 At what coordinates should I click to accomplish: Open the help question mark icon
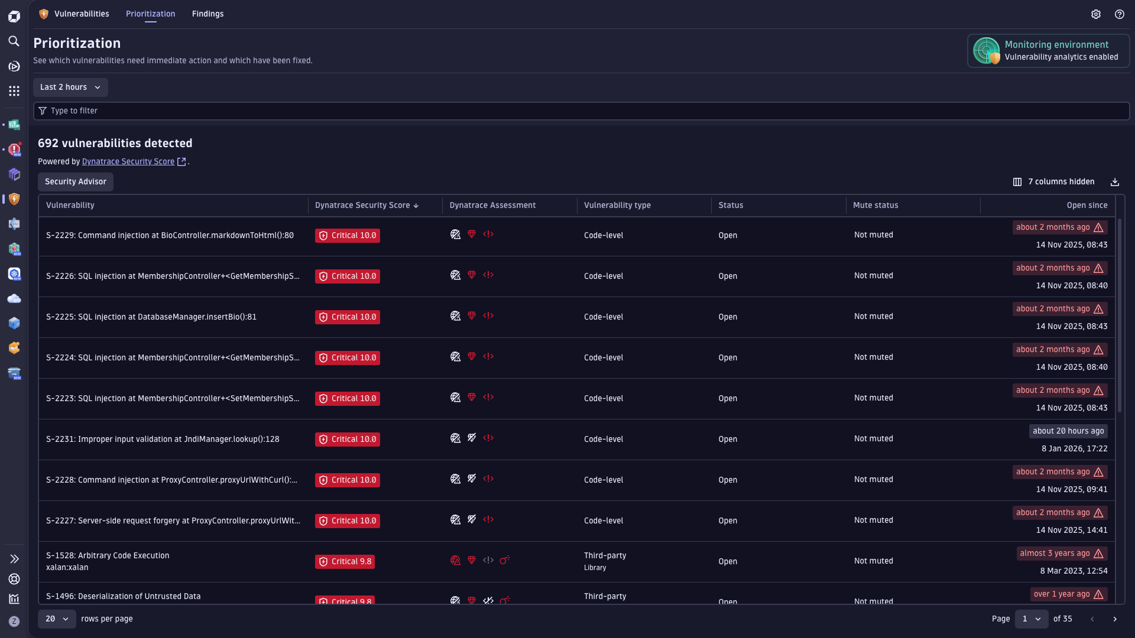click(1120, 14)
